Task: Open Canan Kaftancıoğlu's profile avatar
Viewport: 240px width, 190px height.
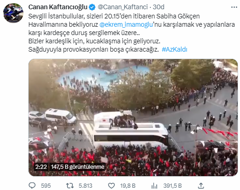Action: (13, 13)
